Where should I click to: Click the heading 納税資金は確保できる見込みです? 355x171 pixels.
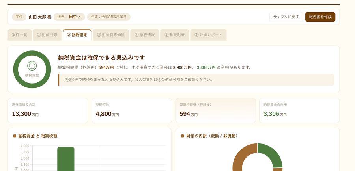(x=101, y=58)
